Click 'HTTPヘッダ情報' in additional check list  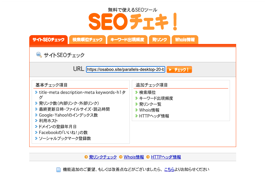[154, 116]
